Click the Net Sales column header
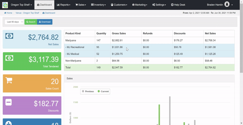This screenshot has width=243, height=125. pos(210,33)
